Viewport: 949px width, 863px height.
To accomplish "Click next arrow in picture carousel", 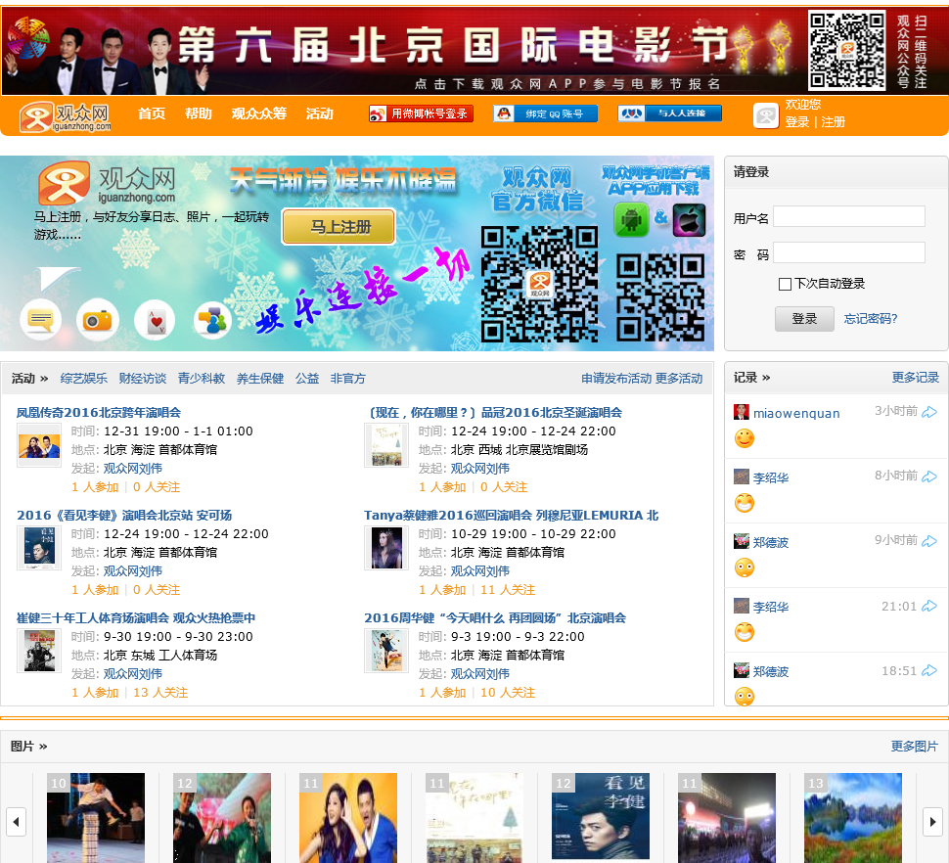I will click(932, 822).
